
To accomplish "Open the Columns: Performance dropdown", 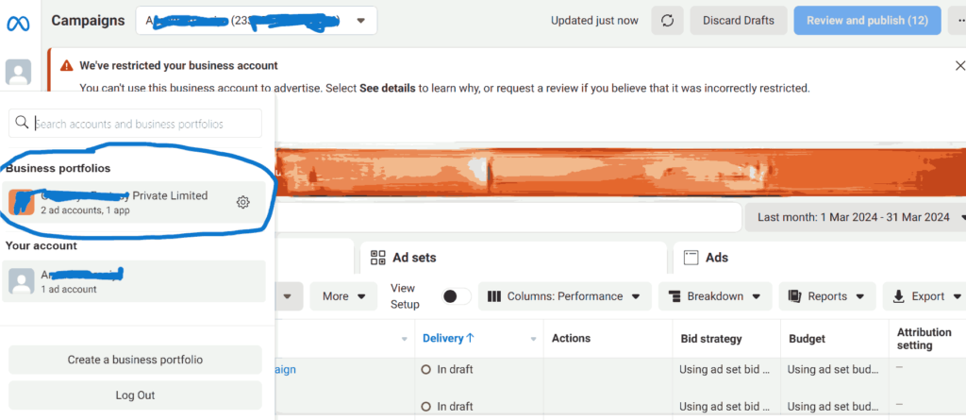I will click(x=564, y=296).
